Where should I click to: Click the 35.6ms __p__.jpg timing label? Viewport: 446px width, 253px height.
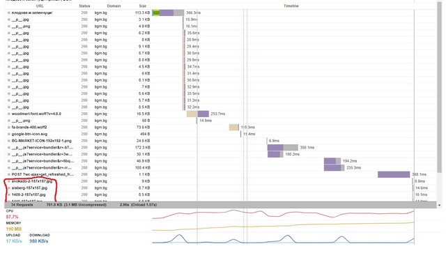[193, 33]
